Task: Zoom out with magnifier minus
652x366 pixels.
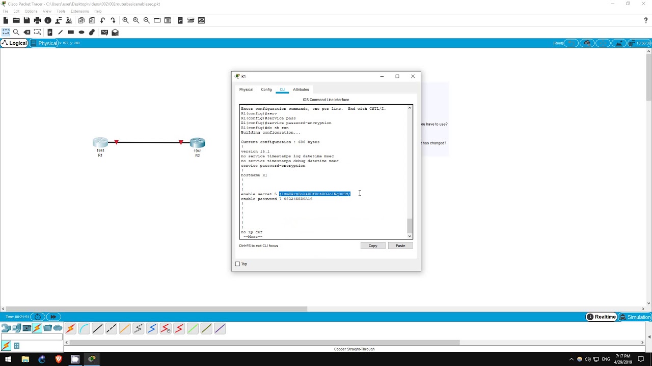Action: point(147,20)
